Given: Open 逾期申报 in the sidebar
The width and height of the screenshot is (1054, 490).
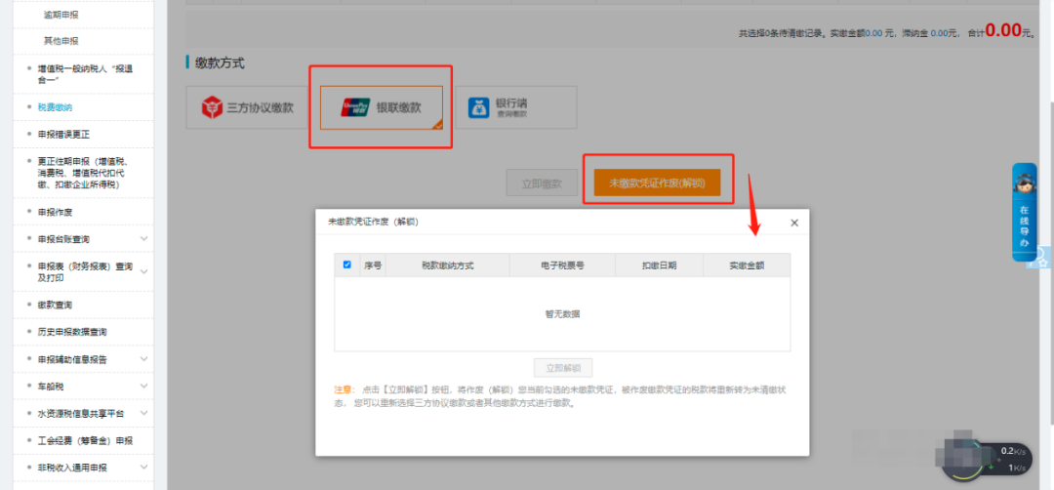Looking at the screenshot, I should coord(61,14).
